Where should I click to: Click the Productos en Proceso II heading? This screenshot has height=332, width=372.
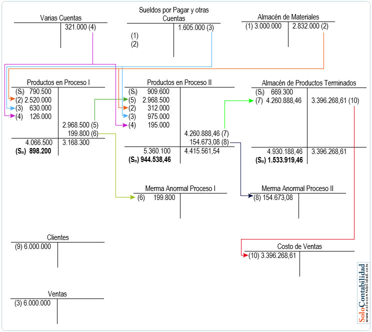coord(178,82)
